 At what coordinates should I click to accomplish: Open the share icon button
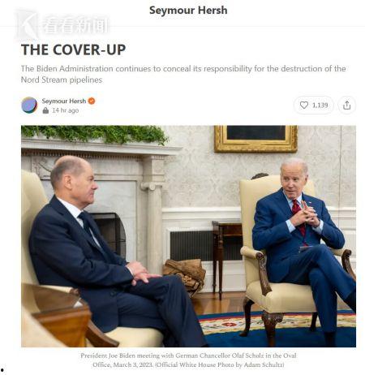[x=347, y=105]
